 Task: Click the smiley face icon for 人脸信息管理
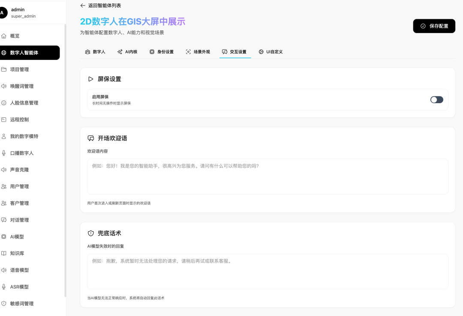point(4,103)
